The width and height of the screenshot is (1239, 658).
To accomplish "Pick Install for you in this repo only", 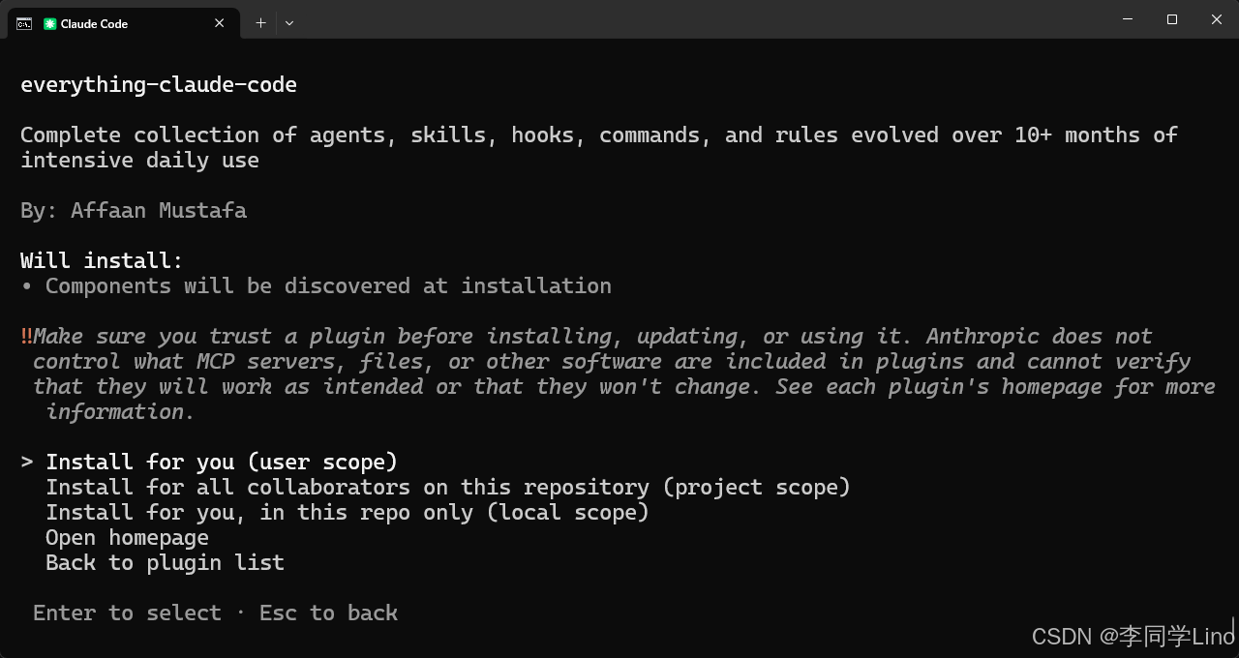I will (x=347, y=512).
